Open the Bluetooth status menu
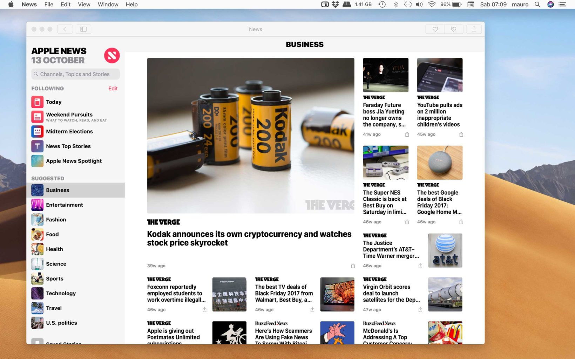Viewport: 575px width, 359px height. 396,5
